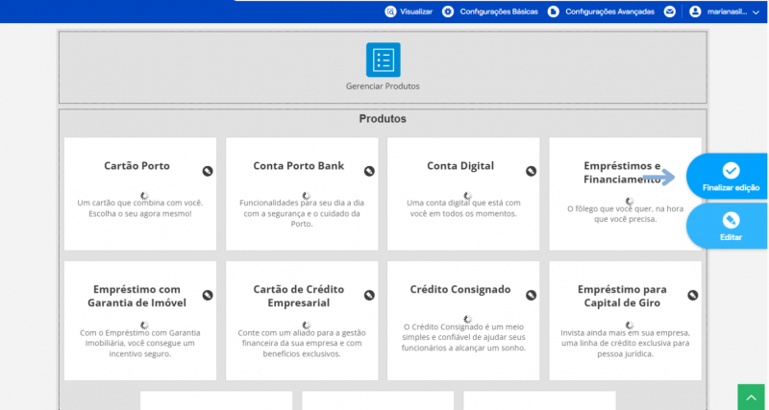Click text 'O Crédito Consignado é um meio simples'
This screenshot has width=769, height=410.
[x=463, y=332]
